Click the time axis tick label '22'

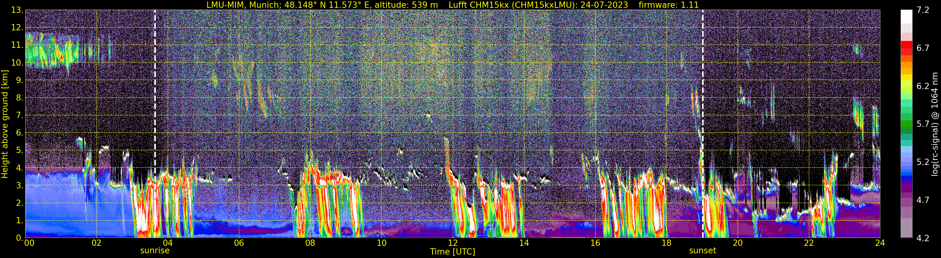809,243
